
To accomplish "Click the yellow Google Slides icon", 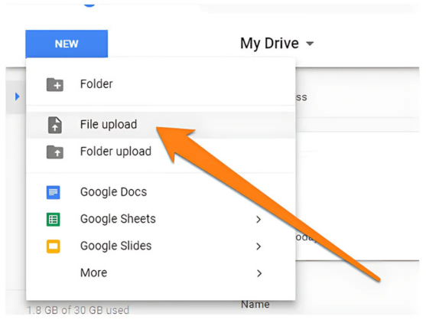I will click(54, 247).
